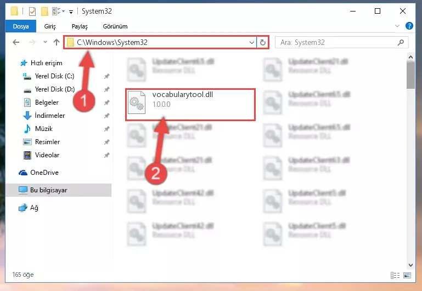Click pin icon next to Yerel Disk (D:)
Viewport: 422px width, 291px height.
click(107, 89)
